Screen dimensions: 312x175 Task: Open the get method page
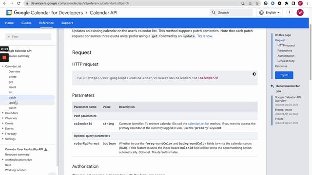11,82
